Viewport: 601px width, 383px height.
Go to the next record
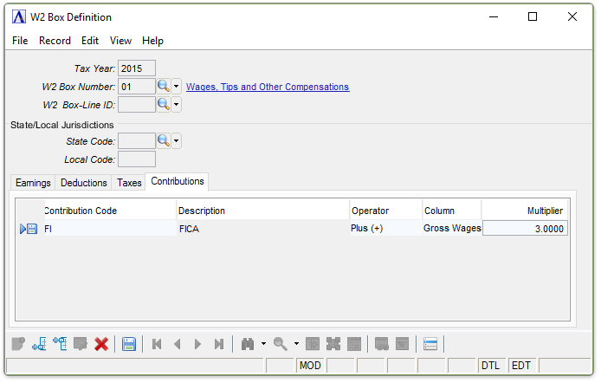[x=198, y=344]
